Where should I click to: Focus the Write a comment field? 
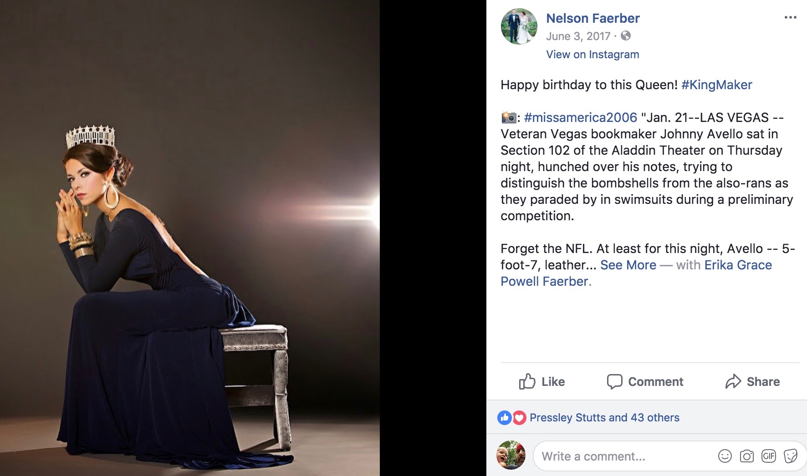pos(624,456)
